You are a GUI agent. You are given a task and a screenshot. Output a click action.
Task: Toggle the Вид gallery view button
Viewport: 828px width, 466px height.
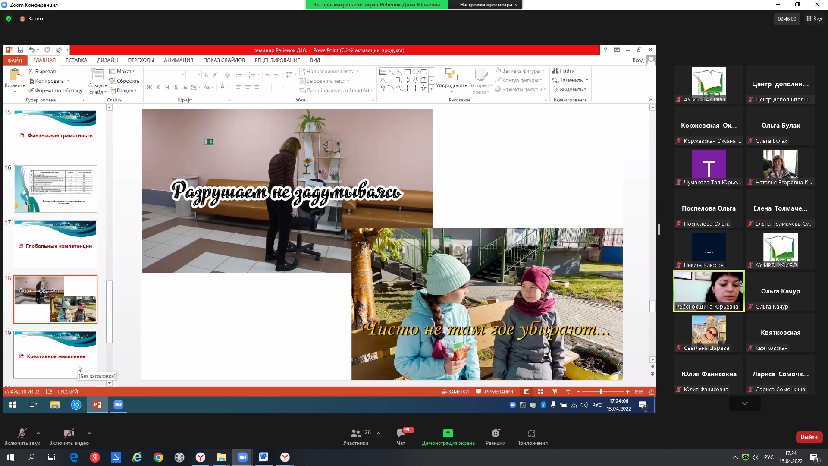(x=814, y=19)
